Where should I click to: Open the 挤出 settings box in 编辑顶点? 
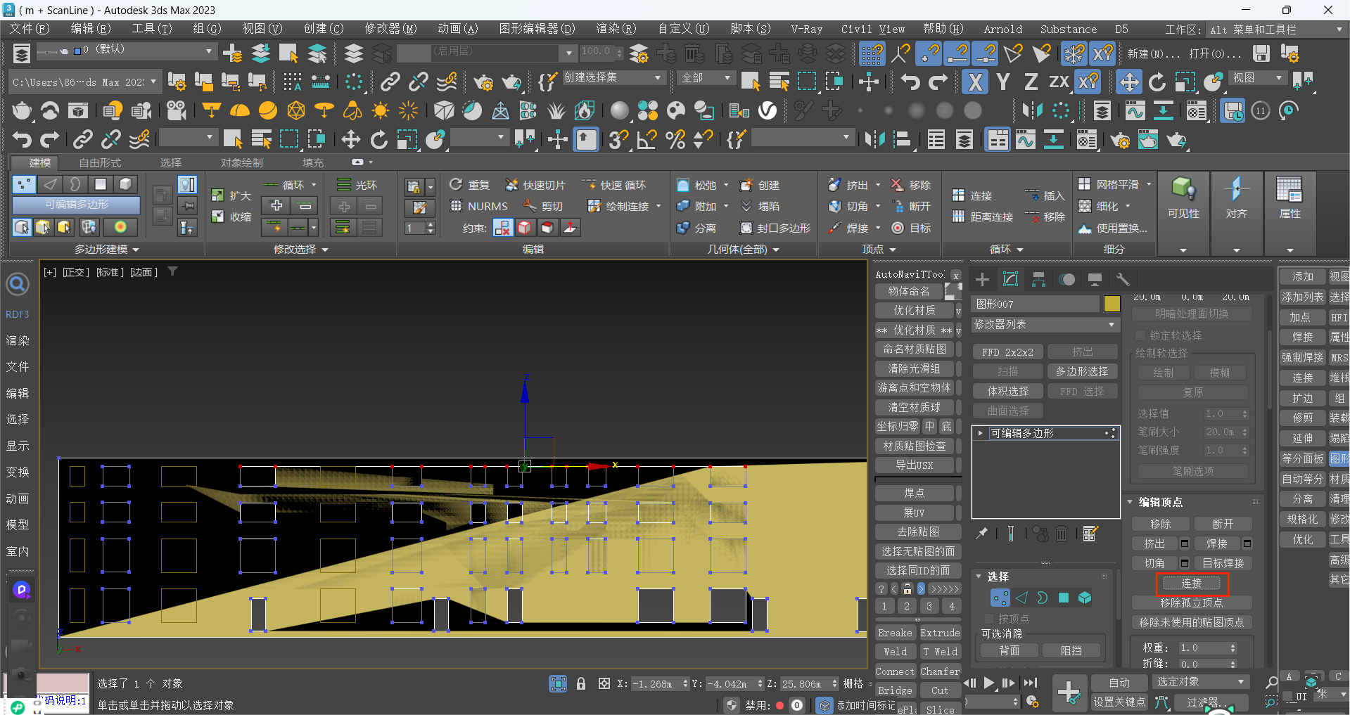tap(1185, 543)
